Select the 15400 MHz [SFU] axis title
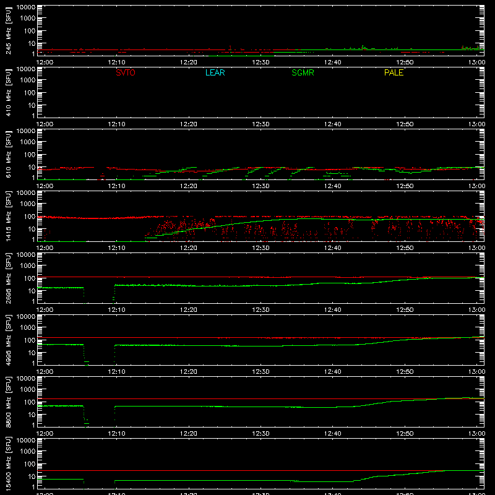495x495 pixels. 8,463
